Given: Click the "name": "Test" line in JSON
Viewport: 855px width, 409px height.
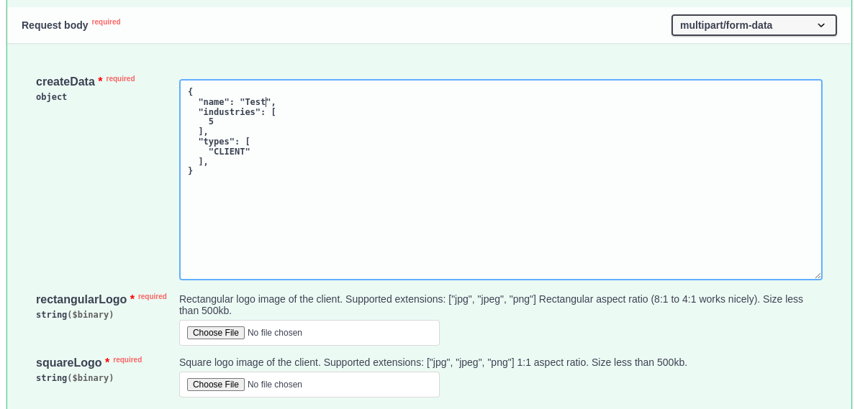Looking at the screenshot, I should (x=237, y=102).
